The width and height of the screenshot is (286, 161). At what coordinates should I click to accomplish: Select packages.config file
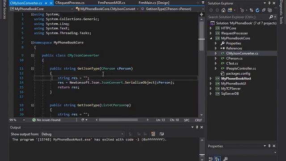pyautogui.click(x=238, y=73)
